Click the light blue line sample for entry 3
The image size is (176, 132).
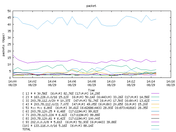click(x=155, y=101)
